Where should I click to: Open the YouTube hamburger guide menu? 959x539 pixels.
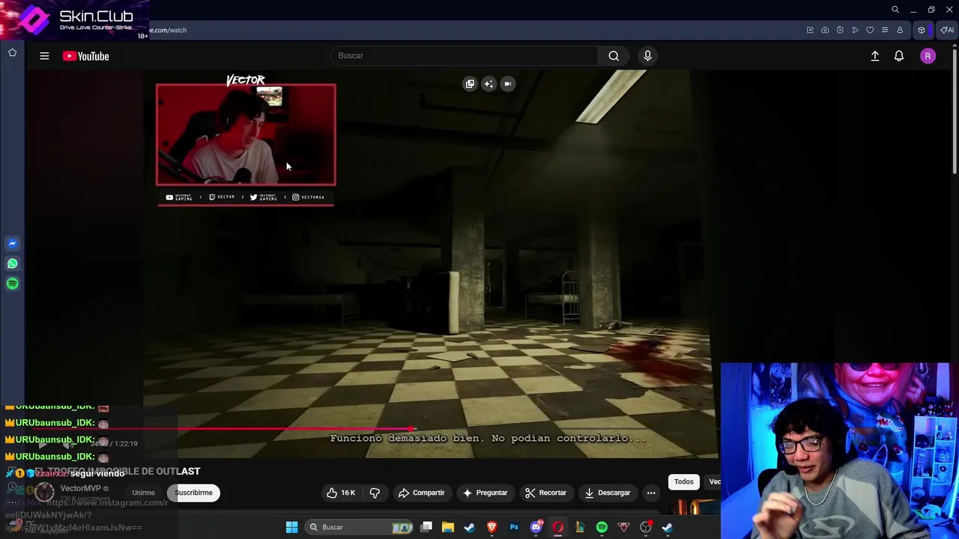(x=44, y=56)
